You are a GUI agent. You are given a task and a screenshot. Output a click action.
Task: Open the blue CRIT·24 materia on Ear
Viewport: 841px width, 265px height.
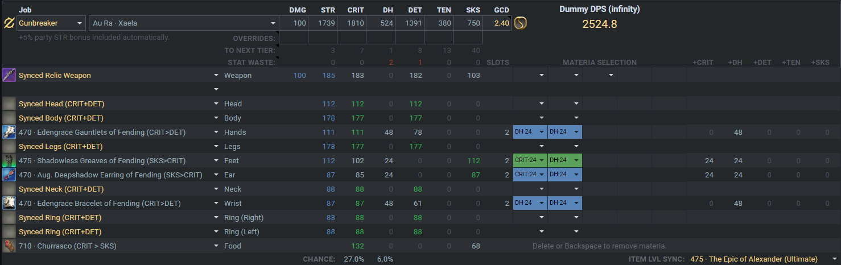[x=530, y=175]
